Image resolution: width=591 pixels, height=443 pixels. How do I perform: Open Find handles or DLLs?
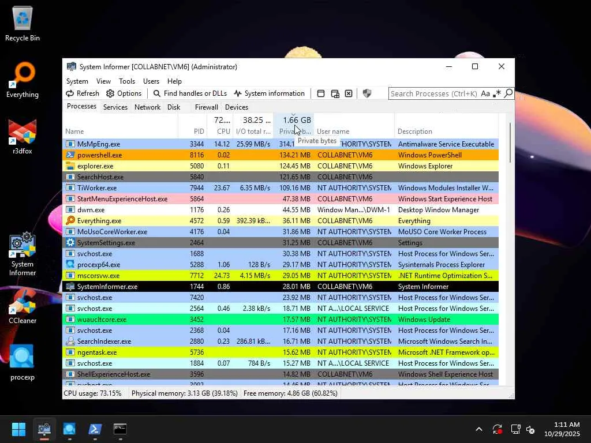[190, 93]
